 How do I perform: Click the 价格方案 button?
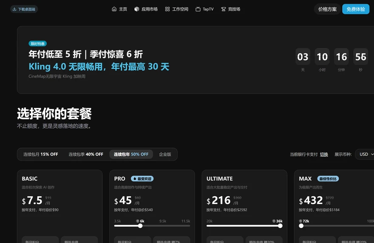tap(327, 9)
